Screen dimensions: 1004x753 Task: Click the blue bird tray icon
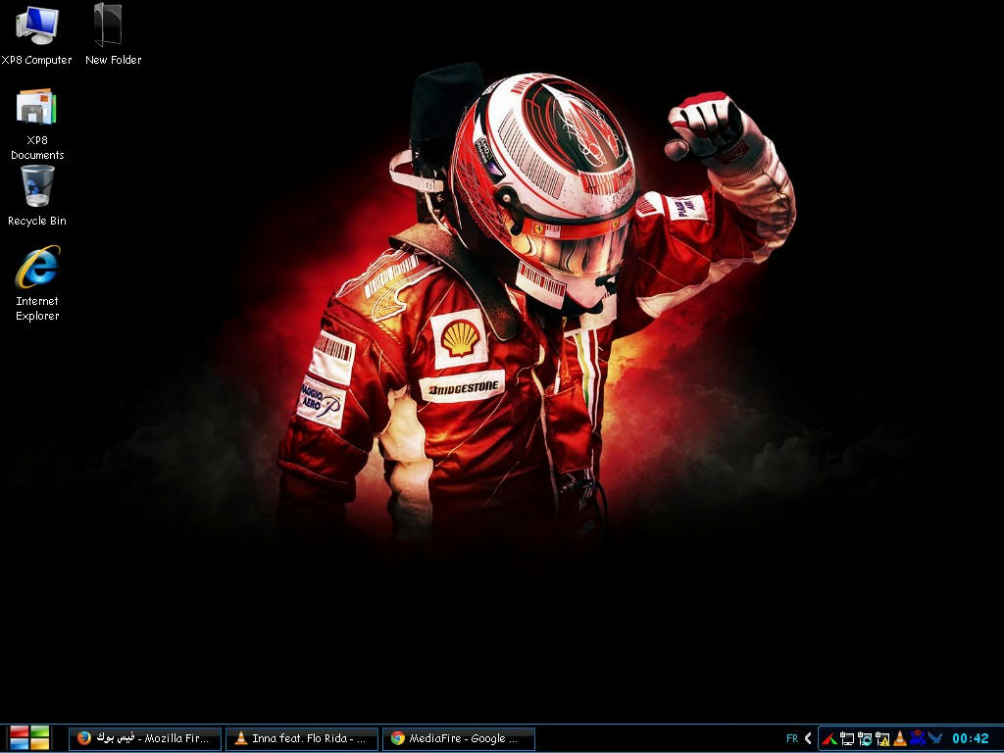(x=934, y=738)
